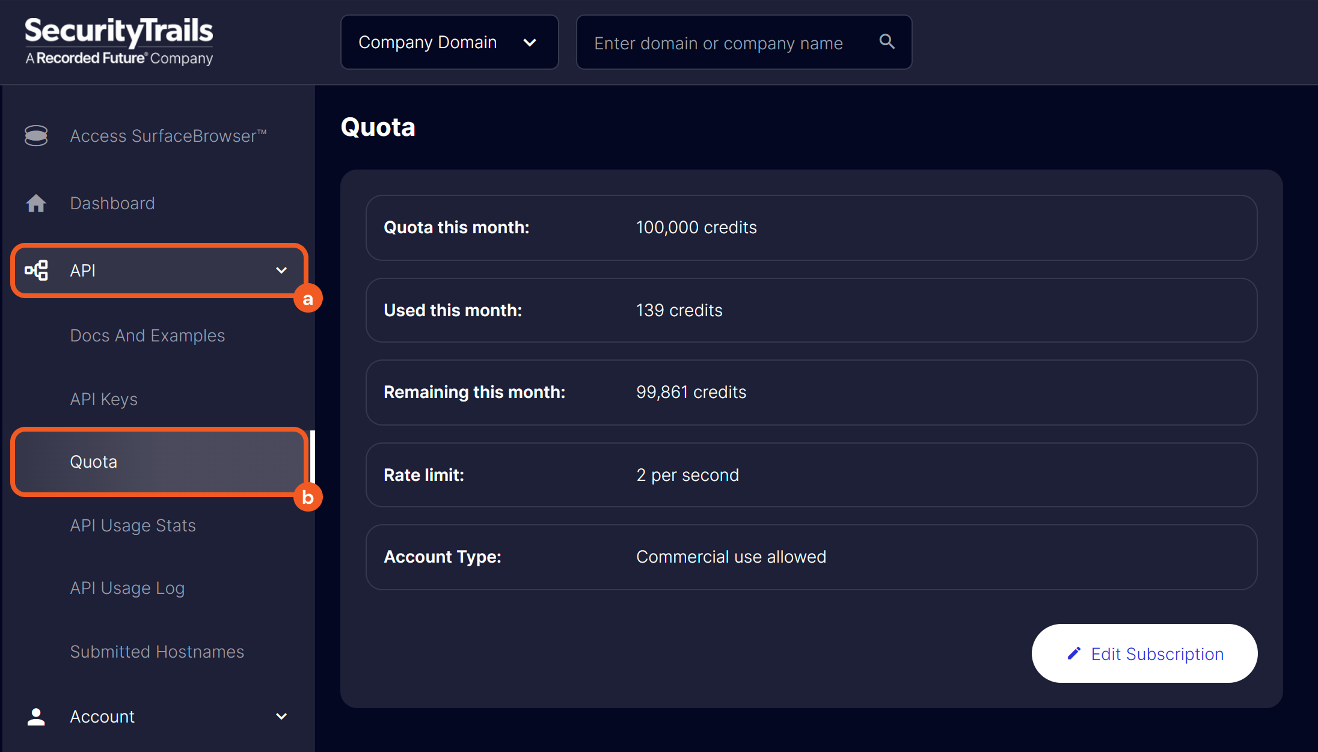Click the pencil icon in Edit Subscription
Screen dimensions: 1318x752
(x=1074, y=653)
